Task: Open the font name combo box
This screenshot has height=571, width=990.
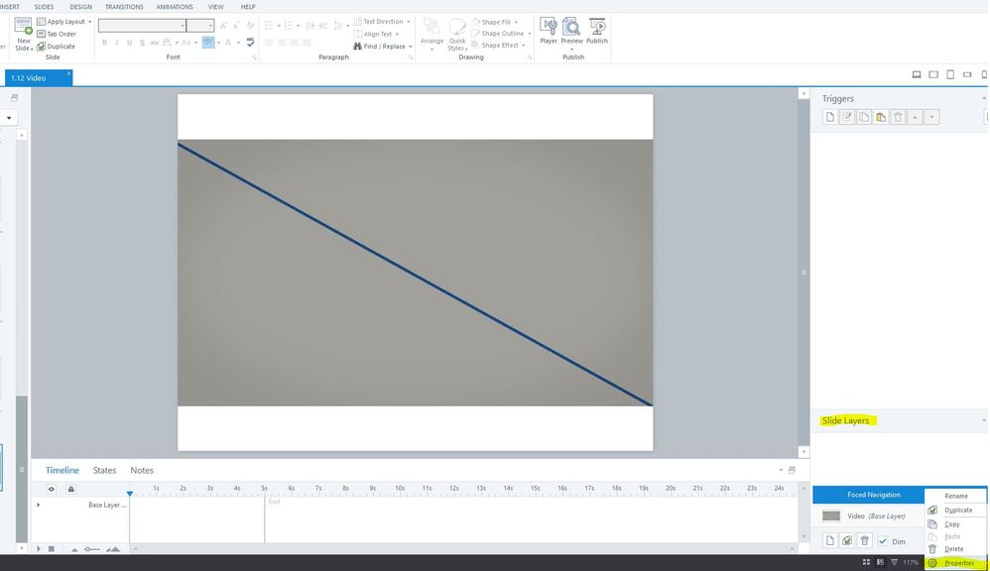Action: [142, 26]
